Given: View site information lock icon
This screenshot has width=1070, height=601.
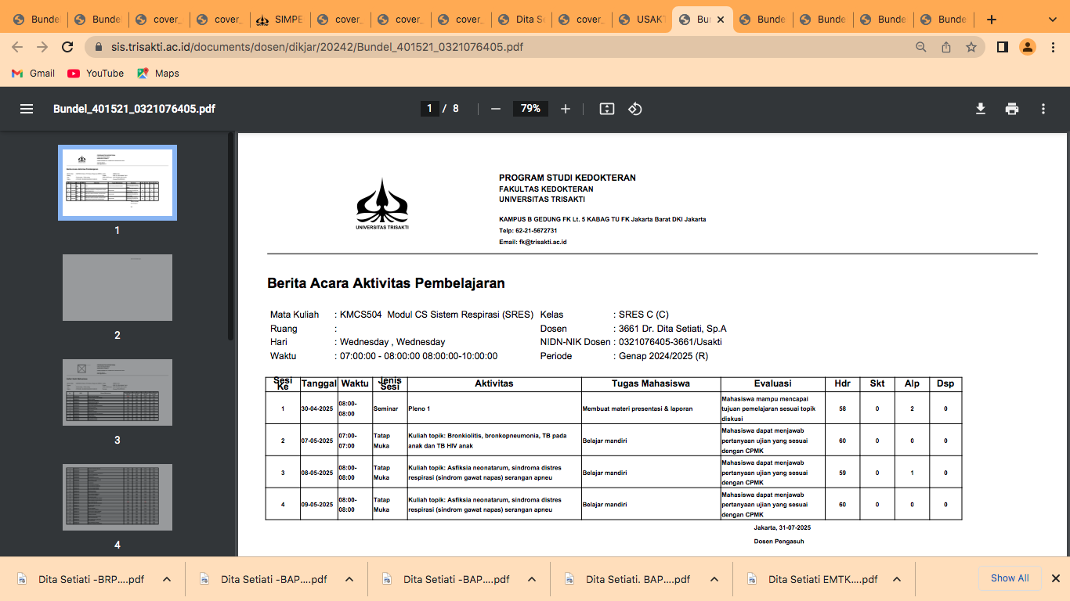Looking at the screenshot, I should click(x=98, y=47).
